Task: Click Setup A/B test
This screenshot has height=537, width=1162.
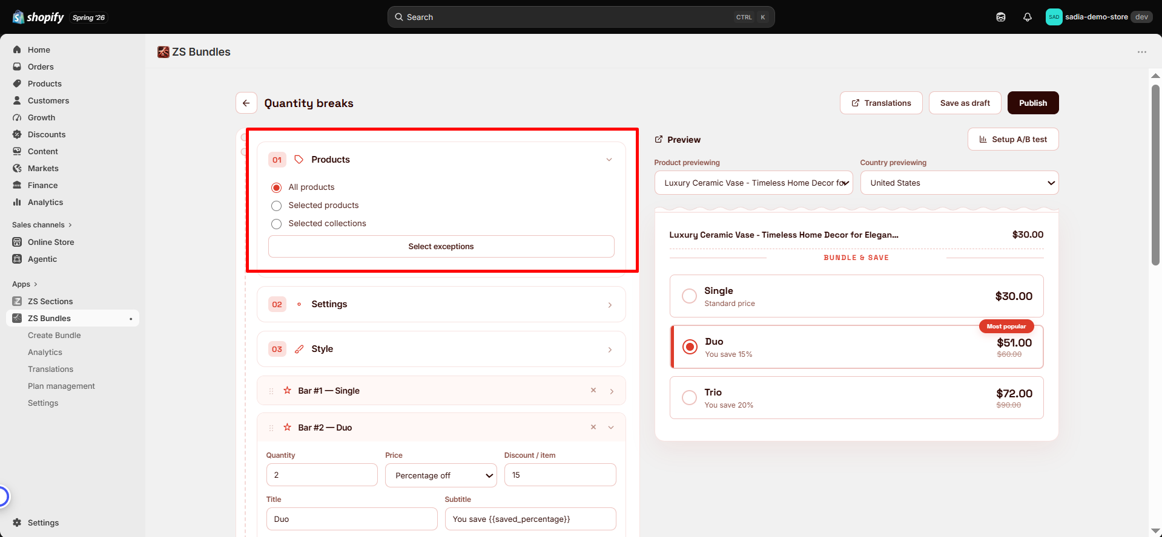Action: tap(1013, 139)
